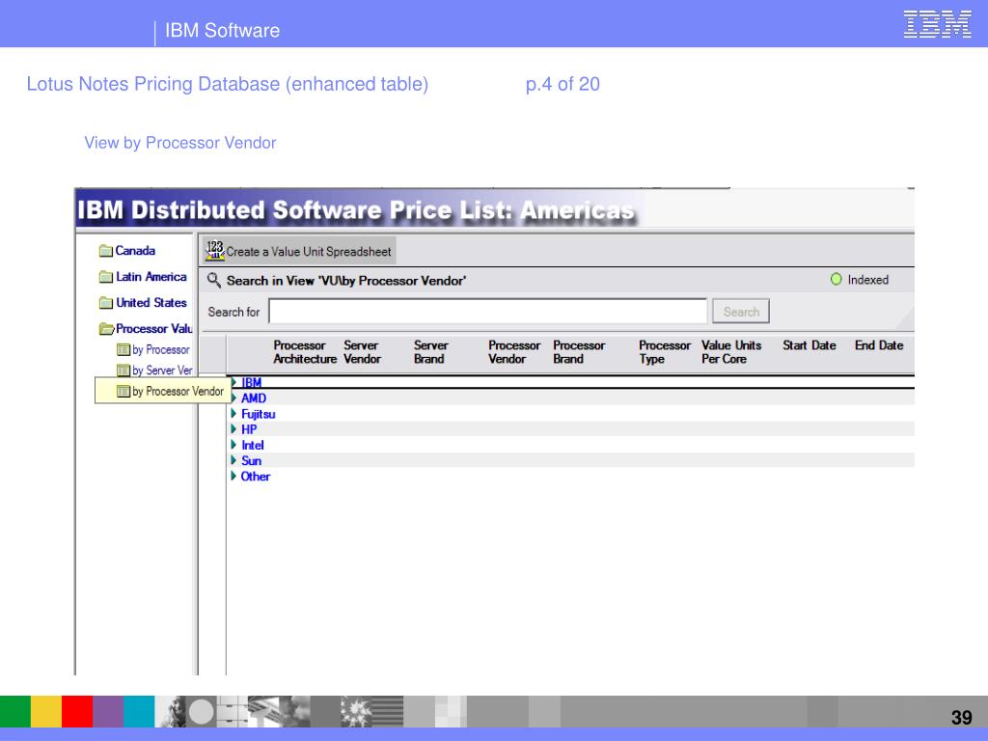This screenshot has height=741, width=988.
Task: Click the HP category text
Action: pos(249,429)
